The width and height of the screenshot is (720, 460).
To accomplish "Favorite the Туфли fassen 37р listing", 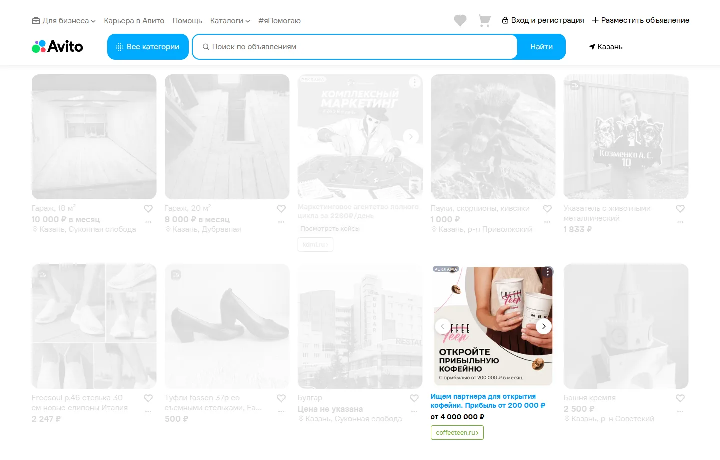I will (281, 398).
